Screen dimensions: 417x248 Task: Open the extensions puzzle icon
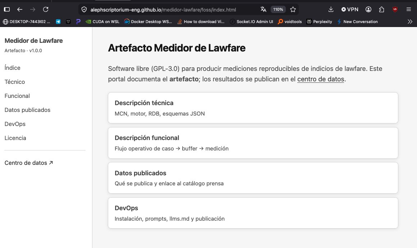382,9
